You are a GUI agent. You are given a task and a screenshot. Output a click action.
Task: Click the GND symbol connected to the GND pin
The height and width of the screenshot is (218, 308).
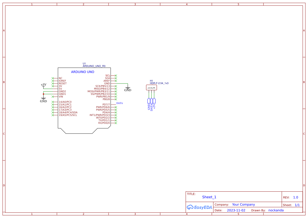pyautogui.click(x=128, y=88)
